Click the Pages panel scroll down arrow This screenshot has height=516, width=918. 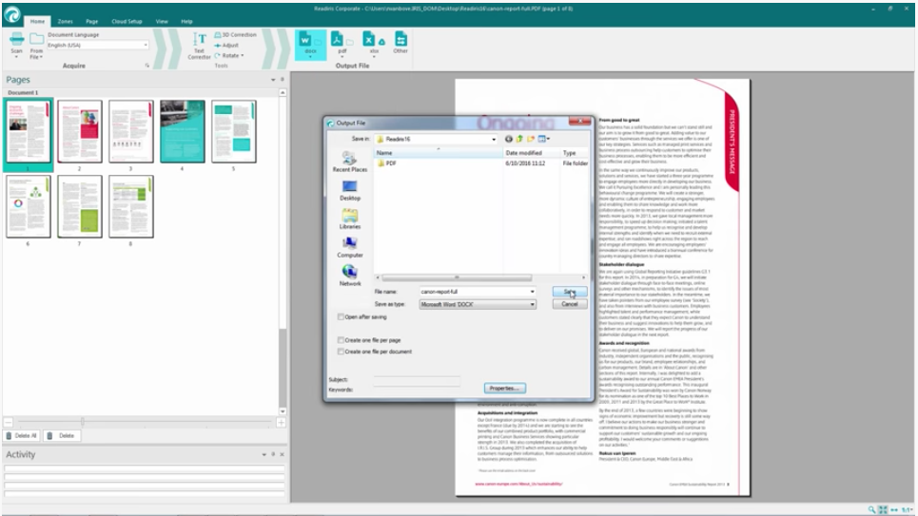(283, 411)
